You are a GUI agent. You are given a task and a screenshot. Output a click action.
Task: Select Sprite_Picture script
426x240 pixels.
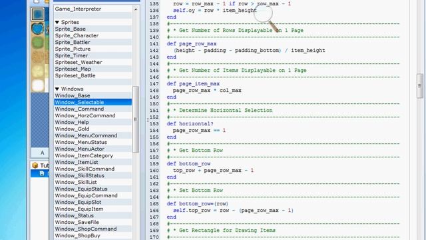click(x=93, y=49)
